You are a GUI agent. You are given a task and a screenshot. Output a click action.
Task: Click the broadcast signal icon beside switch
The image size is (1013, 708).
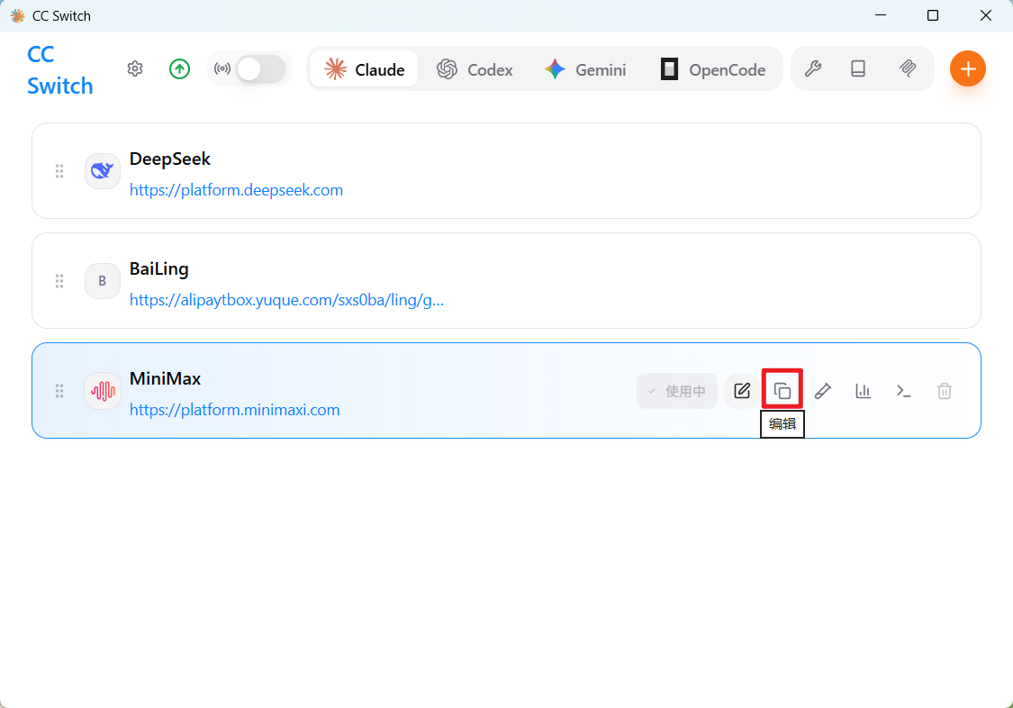pos(222,68)
